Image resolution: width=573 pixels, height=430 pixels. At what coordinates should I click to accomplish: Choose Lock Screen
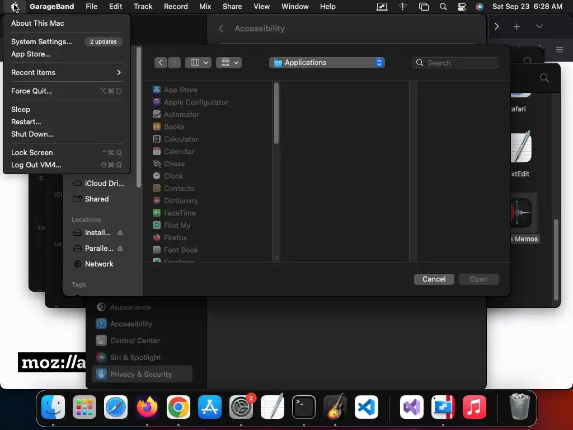pyautogui.click(x=67, y=152)
